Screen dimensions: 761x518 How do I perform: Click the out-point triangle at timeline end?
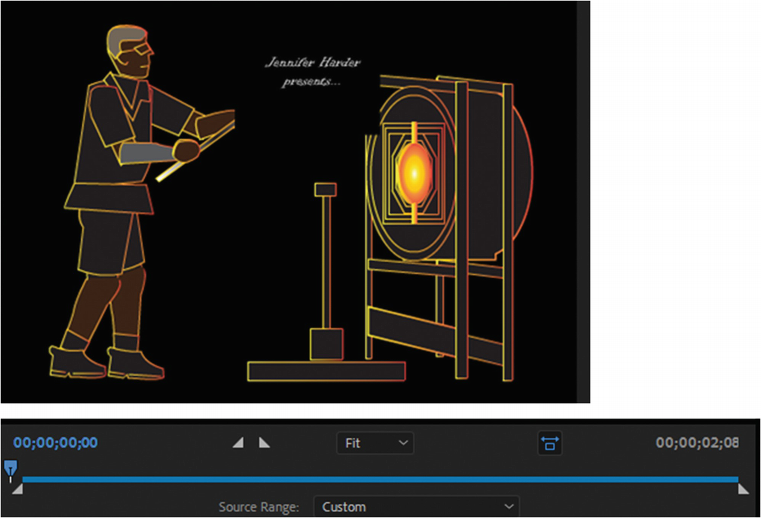(744, 489)
